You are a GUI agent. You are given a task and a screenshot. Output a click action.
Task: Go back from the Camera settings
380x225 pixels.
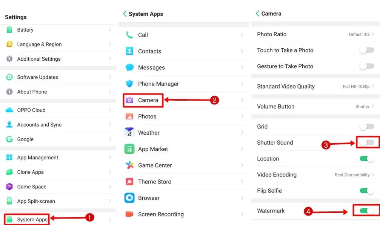point(258,14)
